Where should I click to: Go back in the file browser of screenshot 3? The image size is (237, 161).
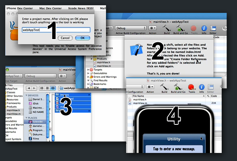(29, 88)
